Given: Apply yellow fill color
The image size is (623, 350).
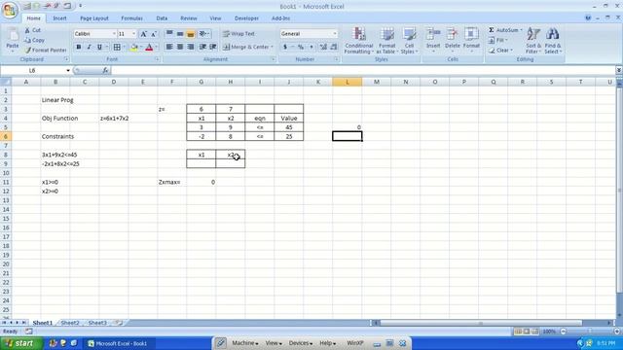Looking at the screenshot, I should pyautogui.click(x=134, y=48).
